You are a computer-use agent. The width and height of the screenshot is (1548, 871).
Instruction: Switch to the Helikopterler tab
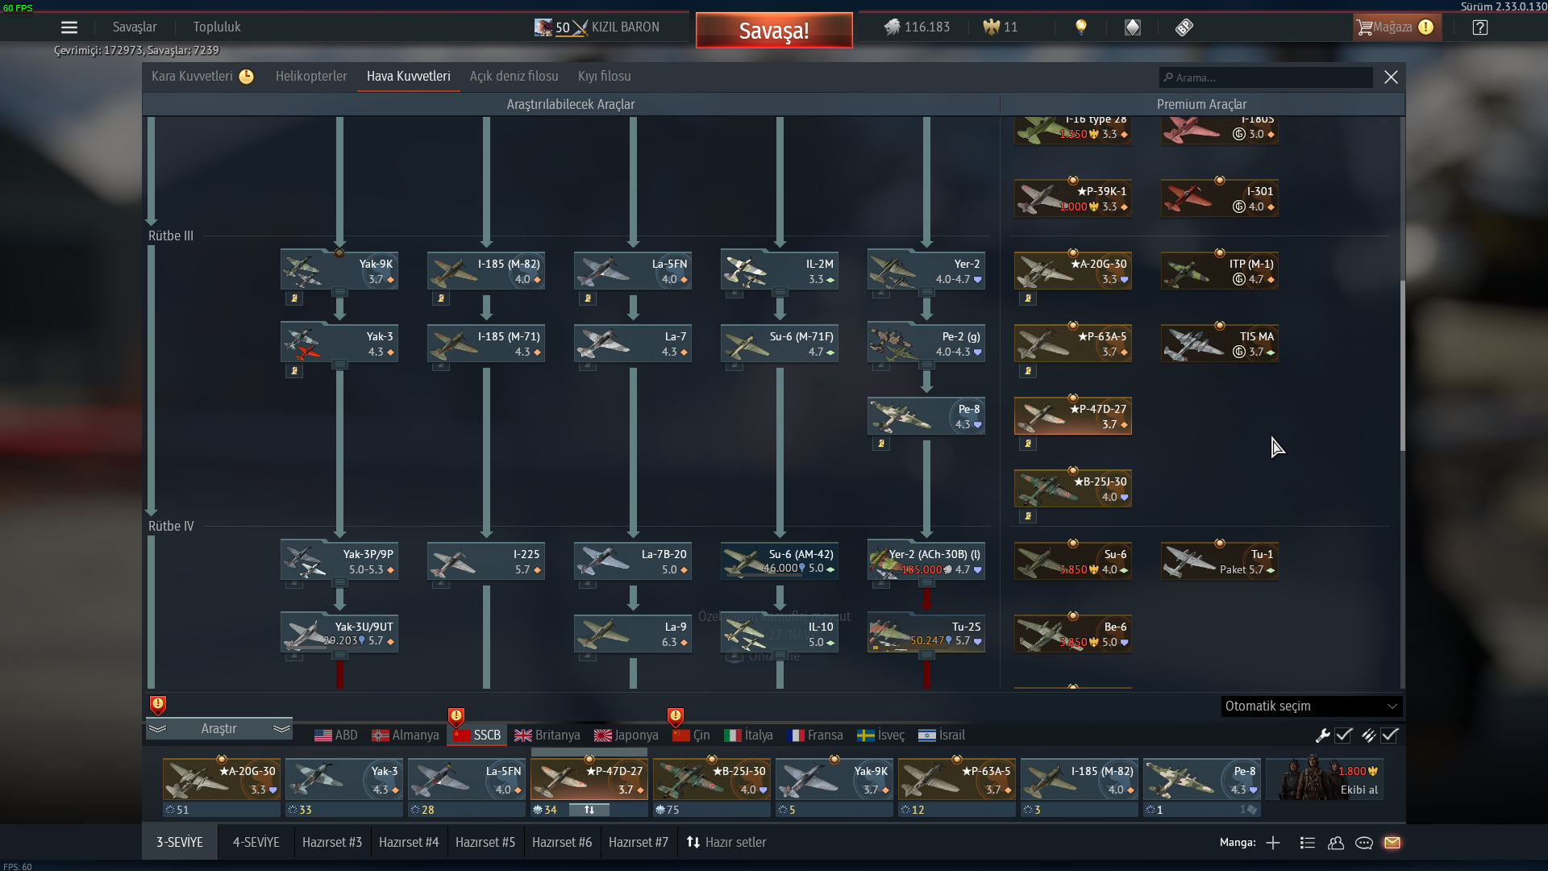(x=311, y=76)
